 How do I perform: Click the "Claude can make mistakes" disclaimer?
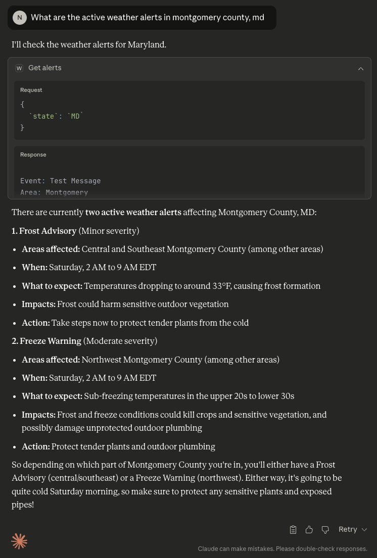[282, 548]
